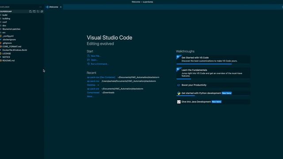
Task: Open Boost your Productivity walkthrough
Action: (213, 85)
